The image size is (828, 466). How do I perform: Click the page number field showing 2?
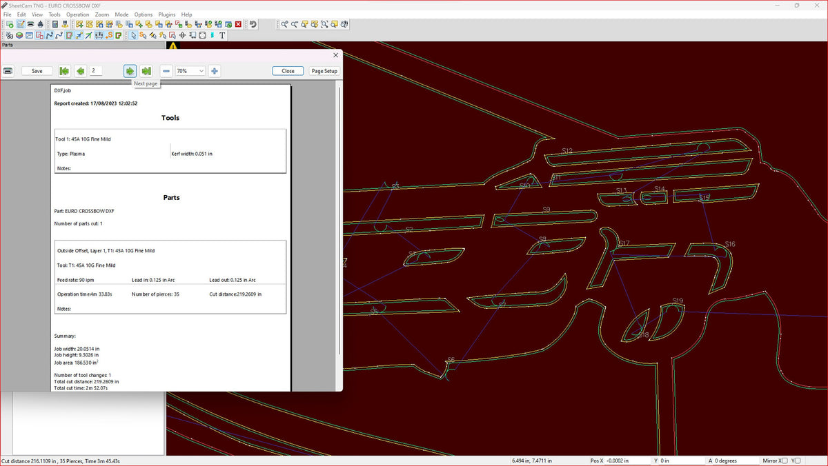[x=96, y=70]
